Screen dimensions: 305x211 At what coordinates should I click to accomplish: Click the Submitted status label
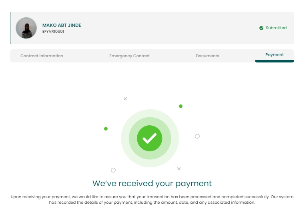(276, 28)
